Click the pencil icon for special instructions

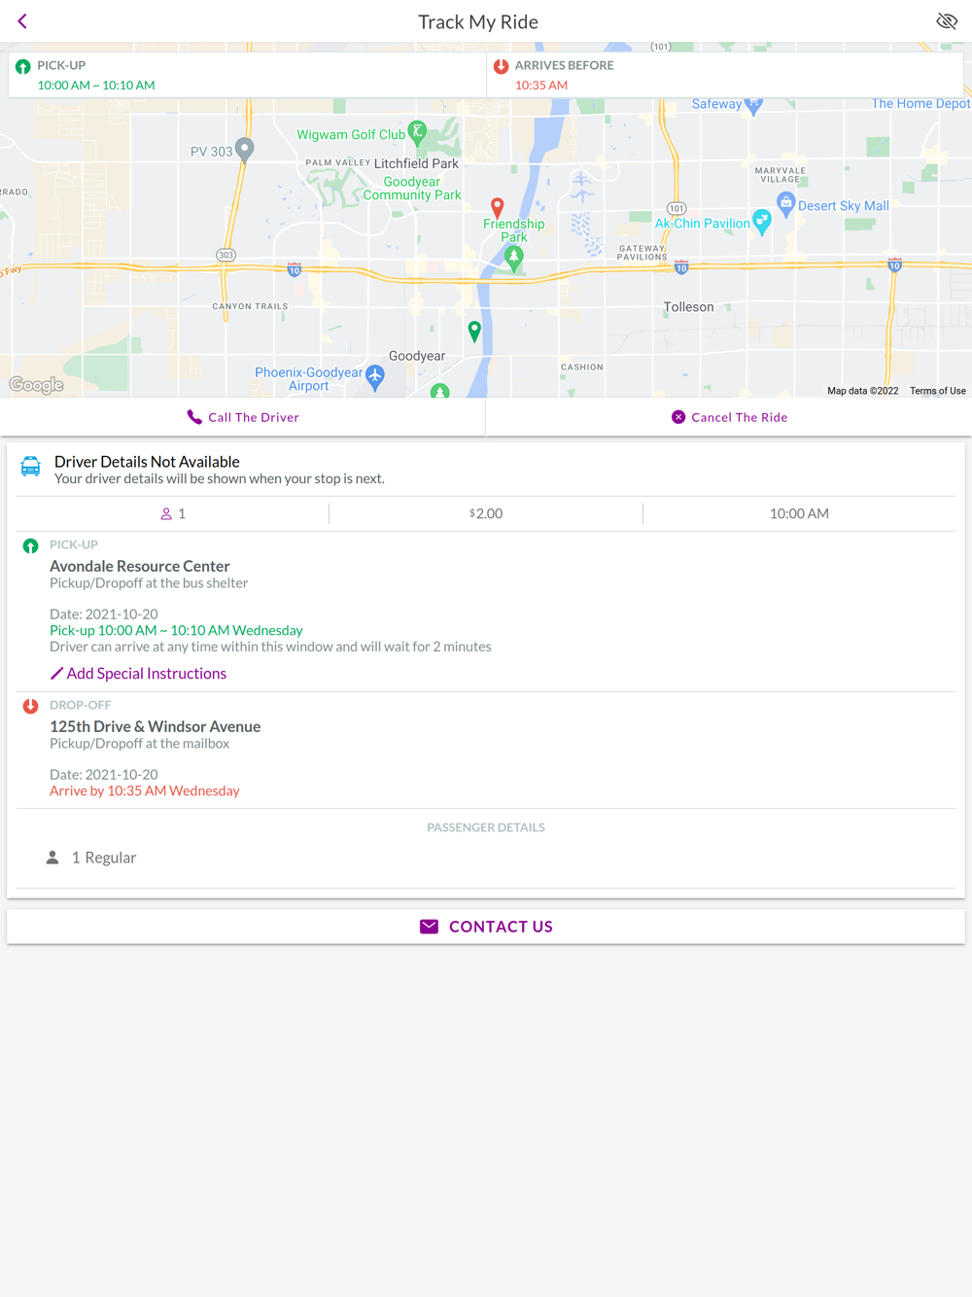56,673
